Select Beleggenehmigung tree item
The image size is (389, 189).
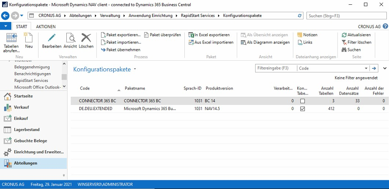(32, 67)
